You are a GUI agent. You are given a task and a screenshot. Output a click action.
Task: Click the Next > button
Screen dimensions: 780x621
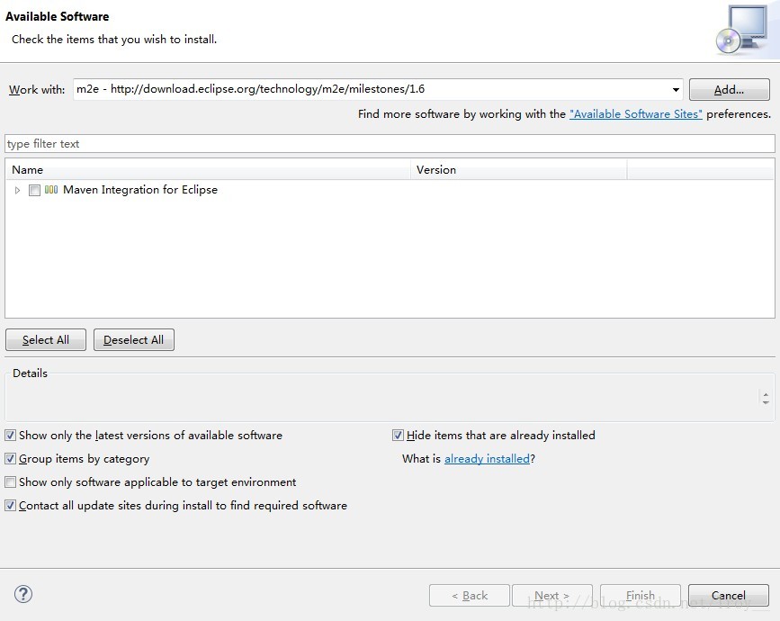tap(552, 595)
